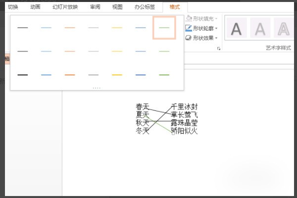Choose bottom-row bright blue line style
The height and width of the screenshot is (198, 297).
coord(46,75)
